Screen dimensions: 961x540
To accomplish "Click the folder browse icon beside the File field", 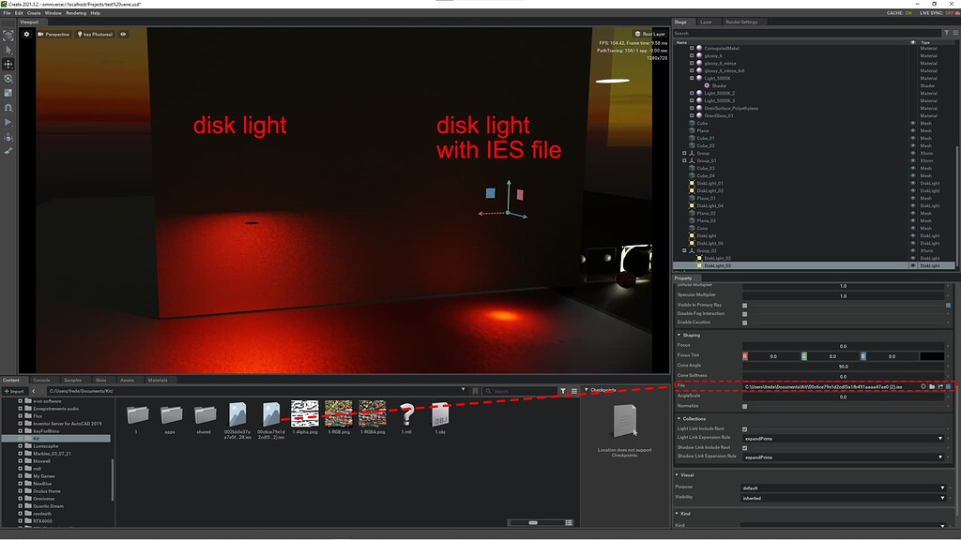I will pos(932,386).
